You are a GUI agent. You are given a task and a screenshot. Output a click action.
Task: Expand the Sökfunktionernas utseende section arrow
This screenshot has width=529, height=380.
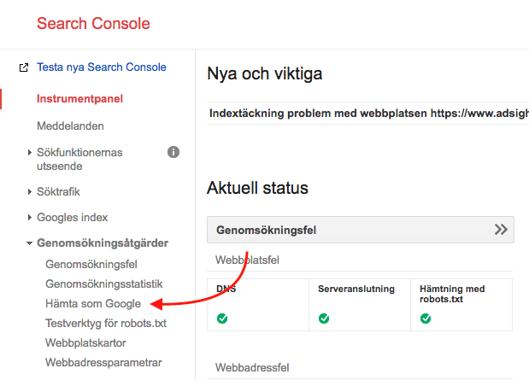[x=30, y=152]
